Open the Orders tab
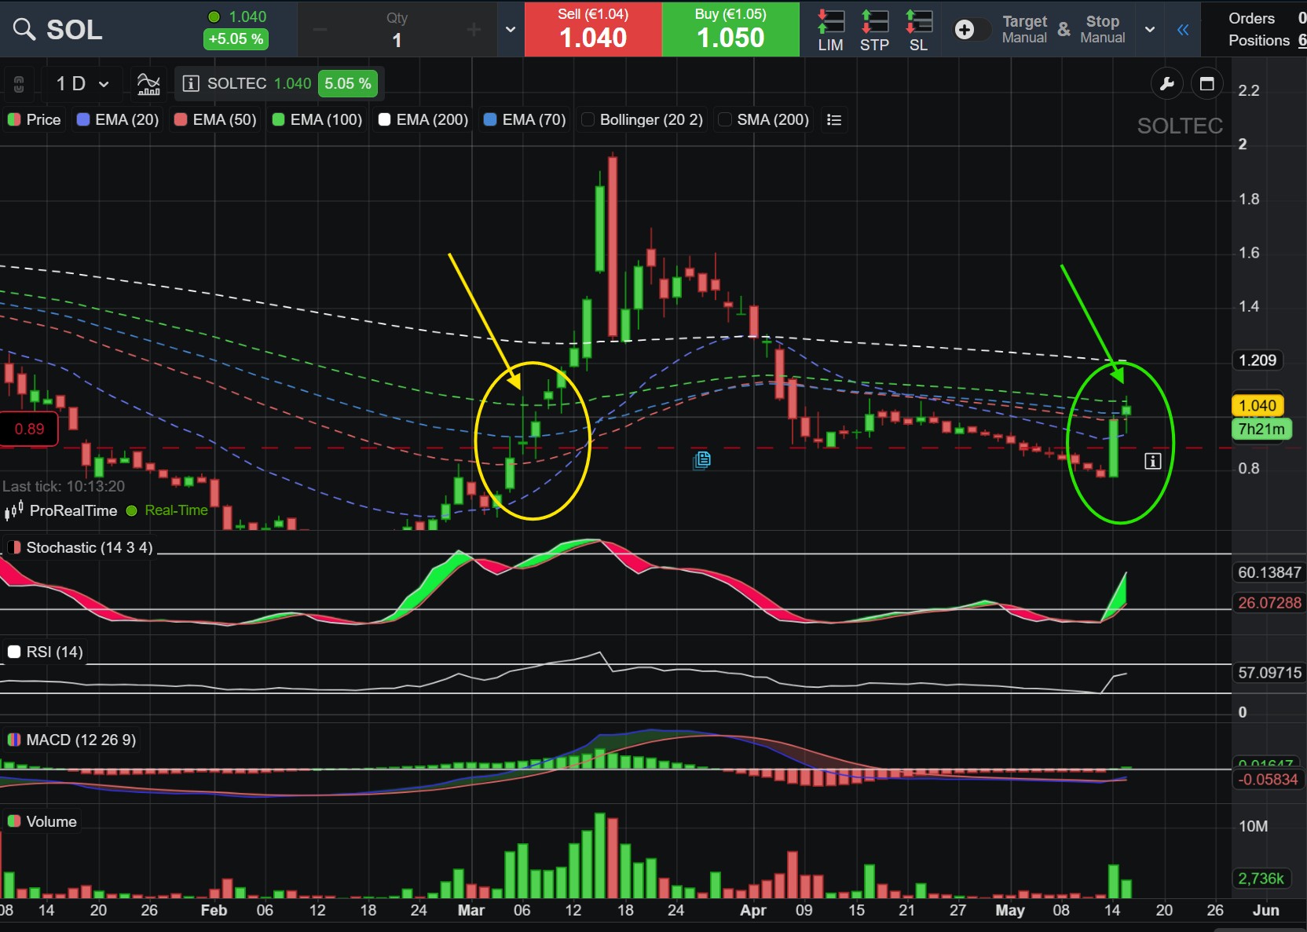This screenshot has width=1307, height=932. (1251, 18)
